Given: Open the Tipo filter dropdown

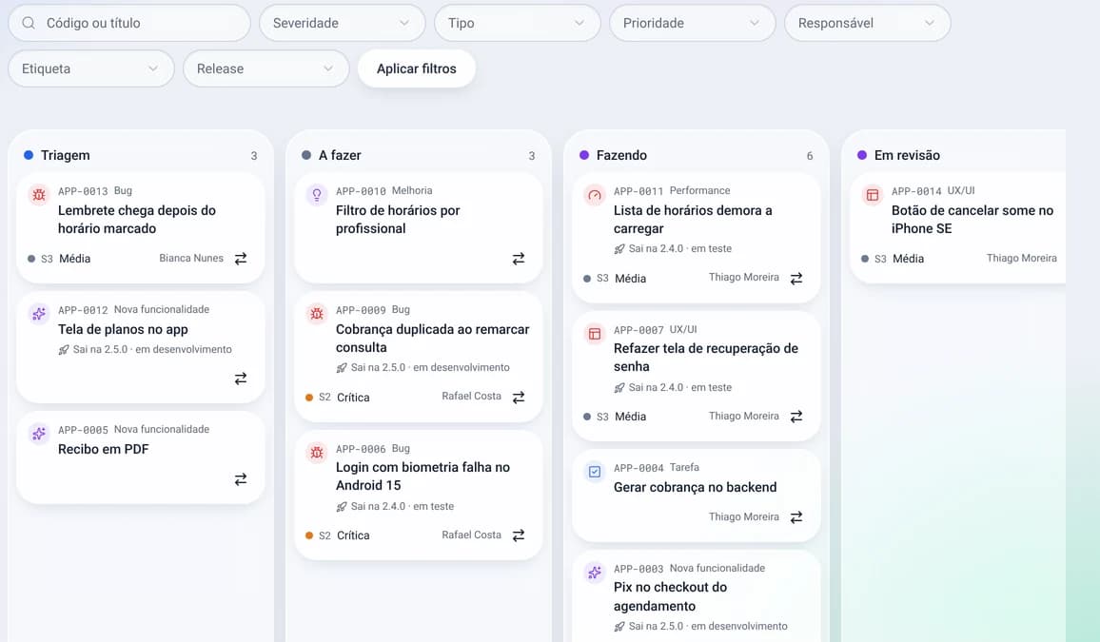Looking at the screenshot, I should coord(517,23).
